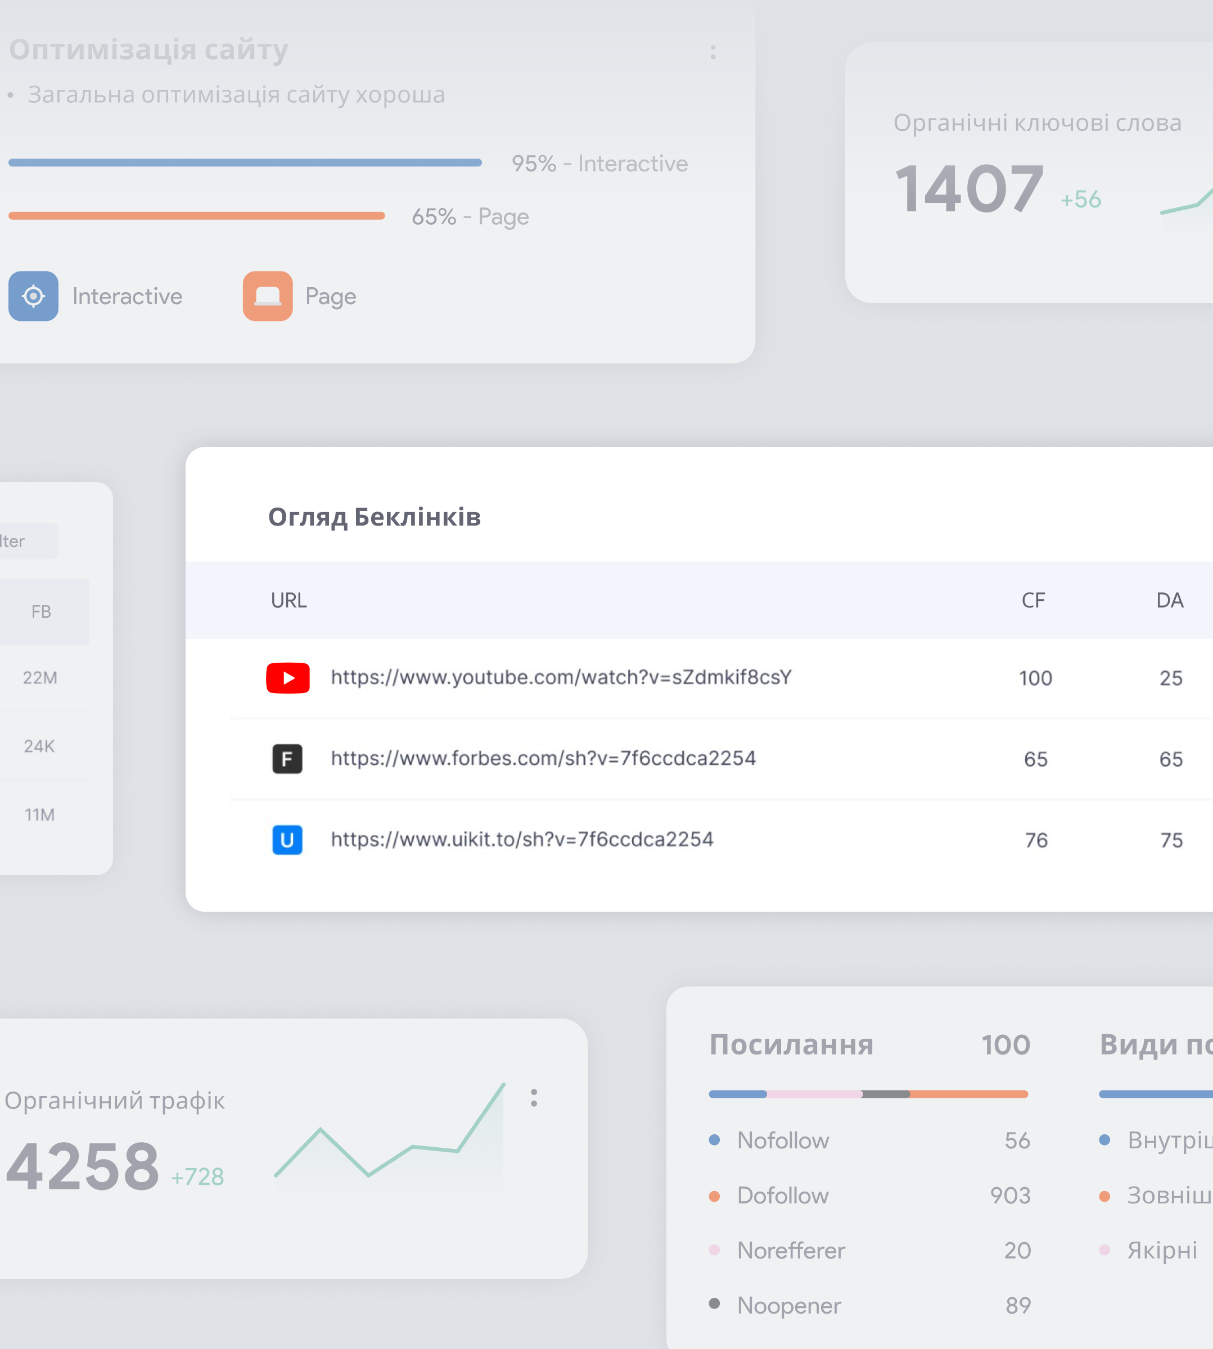Toggle the Noopener legend item

pyautogui.click(x=788, y=1306)
